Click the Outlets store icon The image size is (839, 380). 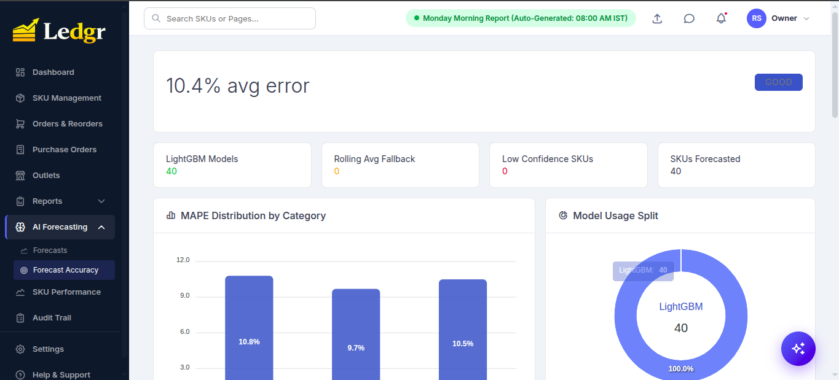coord(20,176)
